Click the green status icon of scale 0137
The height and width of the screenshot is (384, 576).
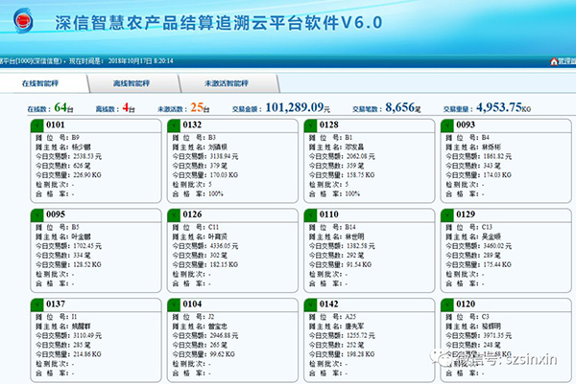(x=35, y=302)
